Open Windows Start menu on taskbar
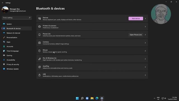This screenshot has width=179, height=101. 77,98
